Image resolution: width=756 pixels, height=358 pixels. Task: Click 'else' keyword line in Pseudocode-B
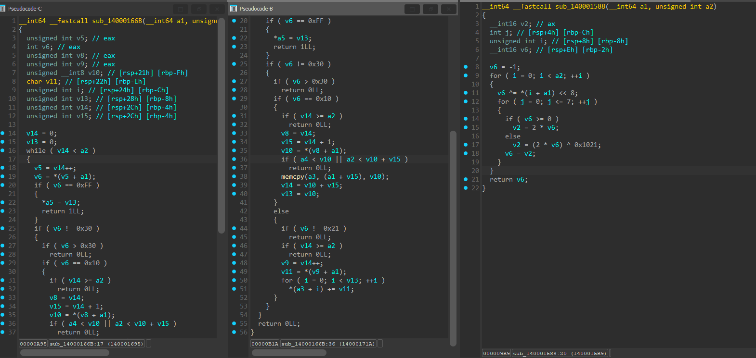pyautogui.click(x=281, y=211)
